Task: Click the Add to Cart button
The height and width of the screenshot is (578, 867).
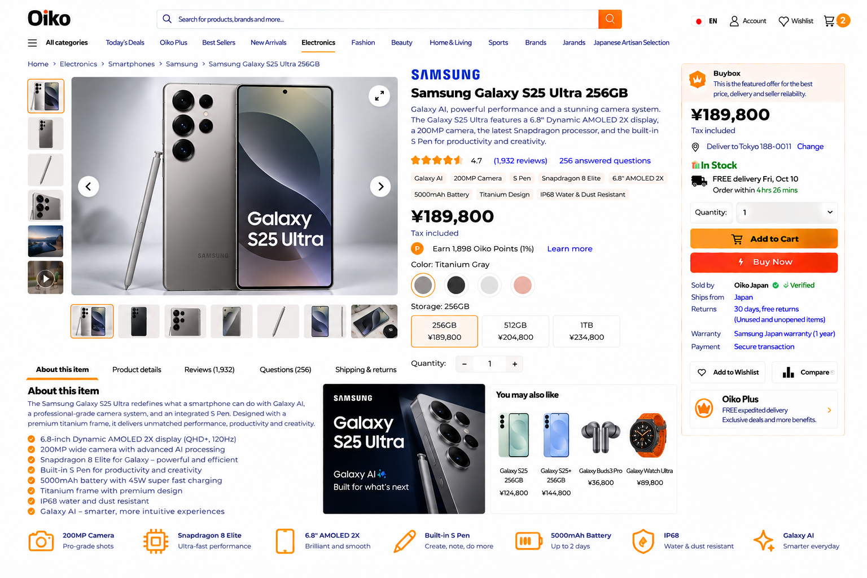Action: pos(764,239)
